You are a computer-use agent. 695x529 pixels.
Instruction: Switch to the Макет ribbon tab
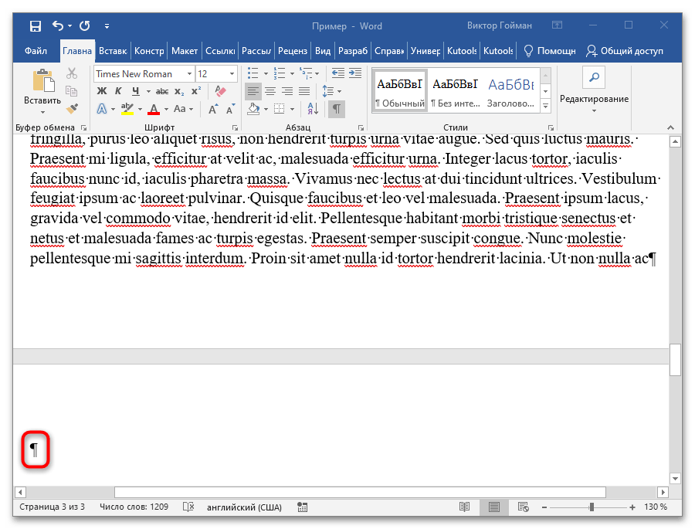[185, 51]
